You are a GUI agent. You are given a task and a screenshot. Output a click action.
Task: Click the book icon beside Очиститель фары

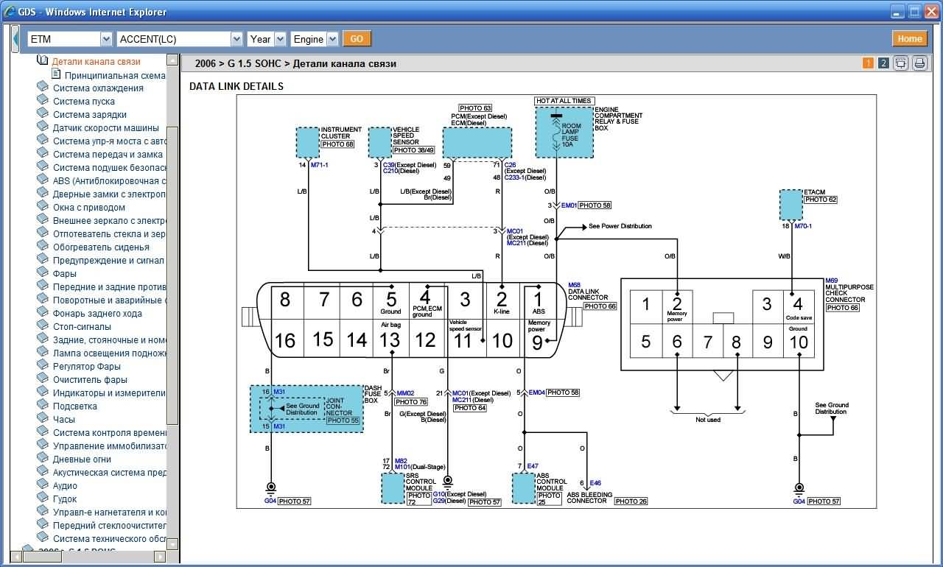click(x=43, y=379)
